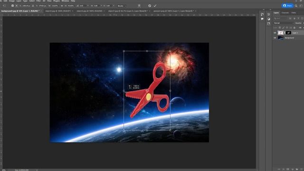This screenshot has height=171, width=304.
Task: Commit the transform with the checkmark icon
Action: coord(155,6)
